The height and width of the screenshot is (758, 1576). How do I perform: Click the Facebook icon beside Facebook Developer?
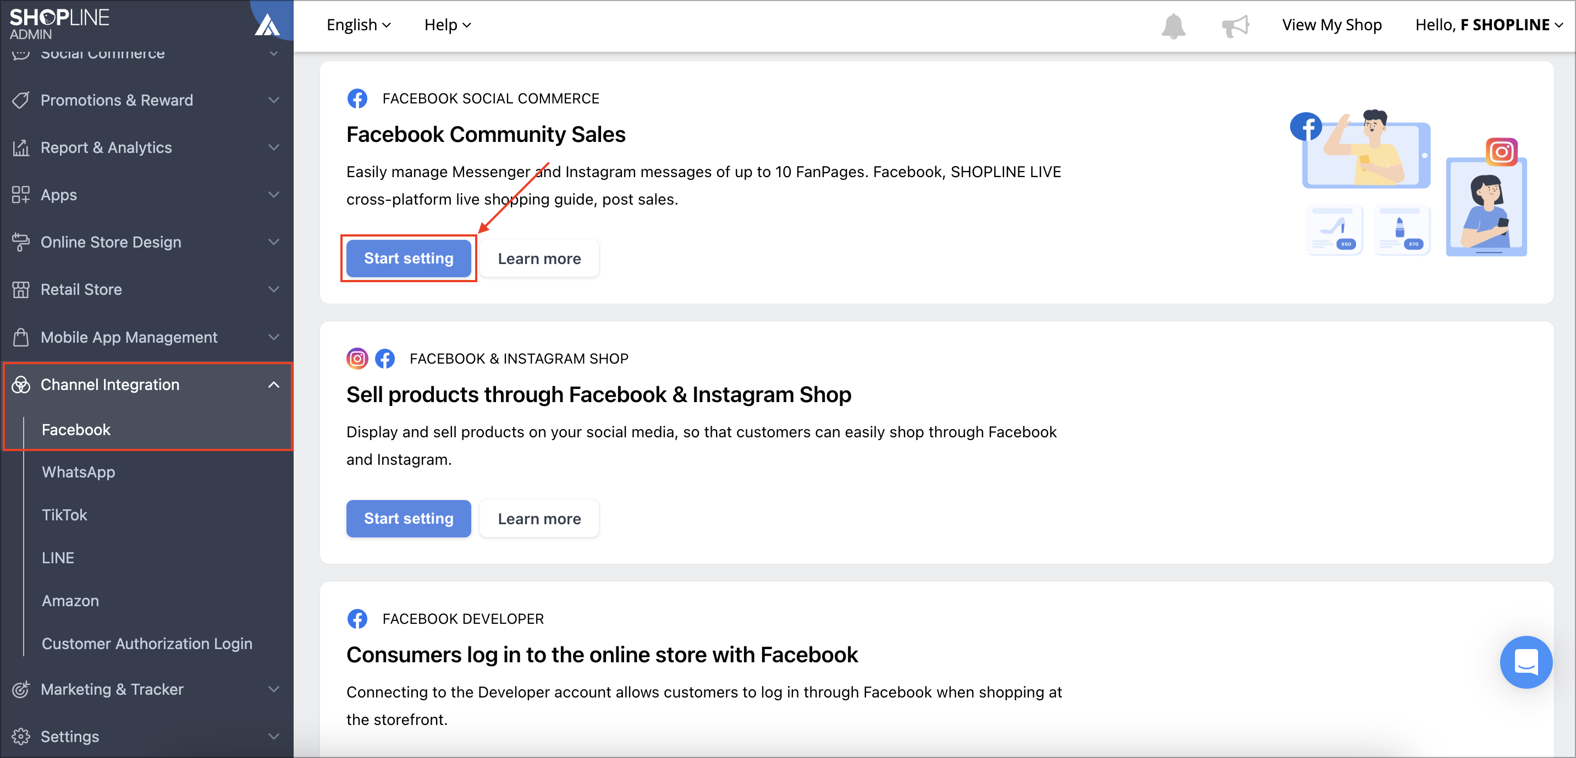click(357, 618)
